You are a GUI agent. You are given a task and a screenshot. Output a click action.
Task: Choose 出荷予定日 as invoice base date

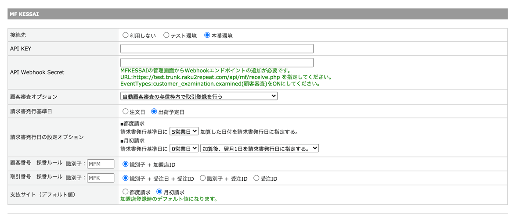[154, 111]
